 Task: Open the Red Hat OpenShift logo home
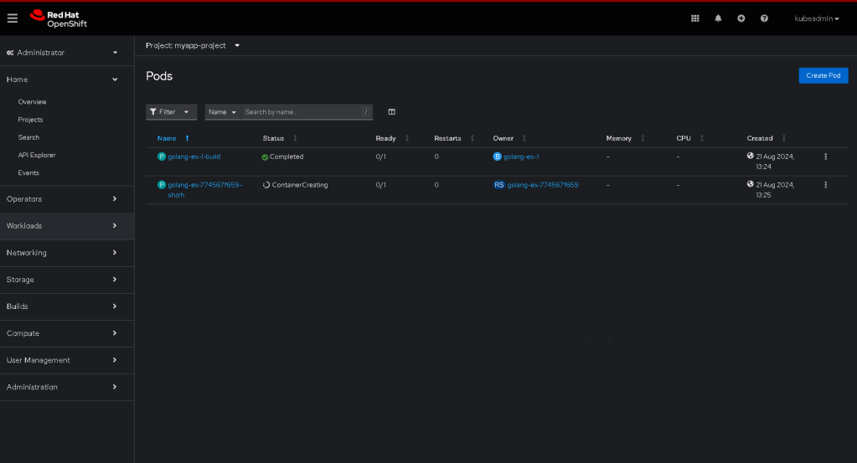pos(59,18)
